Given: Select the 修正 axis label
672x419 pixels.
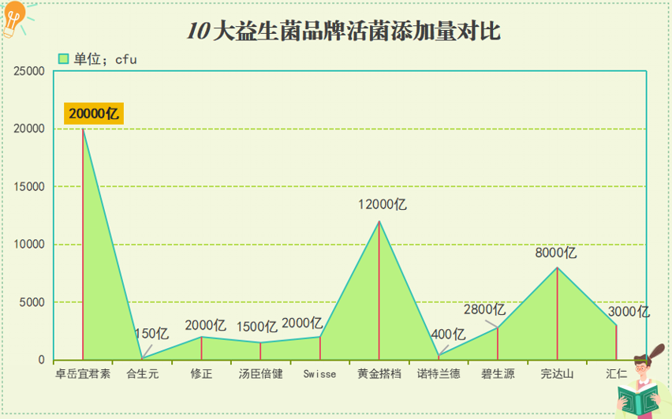Looking at the screenshot, I should 201,373.
